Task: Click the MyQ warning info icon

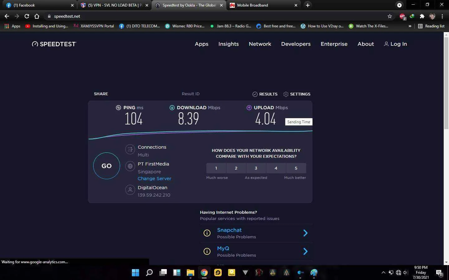Action: pyautogui.click(x=207, y=251)
